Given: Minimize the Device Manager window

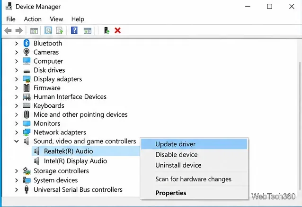Looking at the screenshot, I should pos(248,6).
